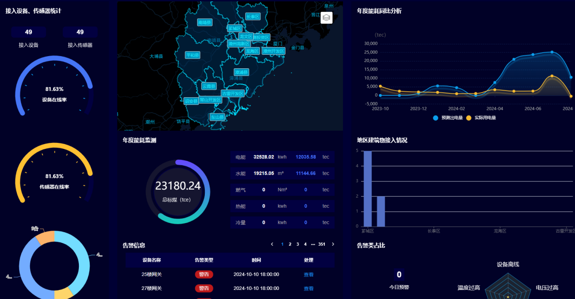Click the 设备在线率 blue gauge arc
The height and width of the screenshot is (299, 575).
tap(54, 59)
